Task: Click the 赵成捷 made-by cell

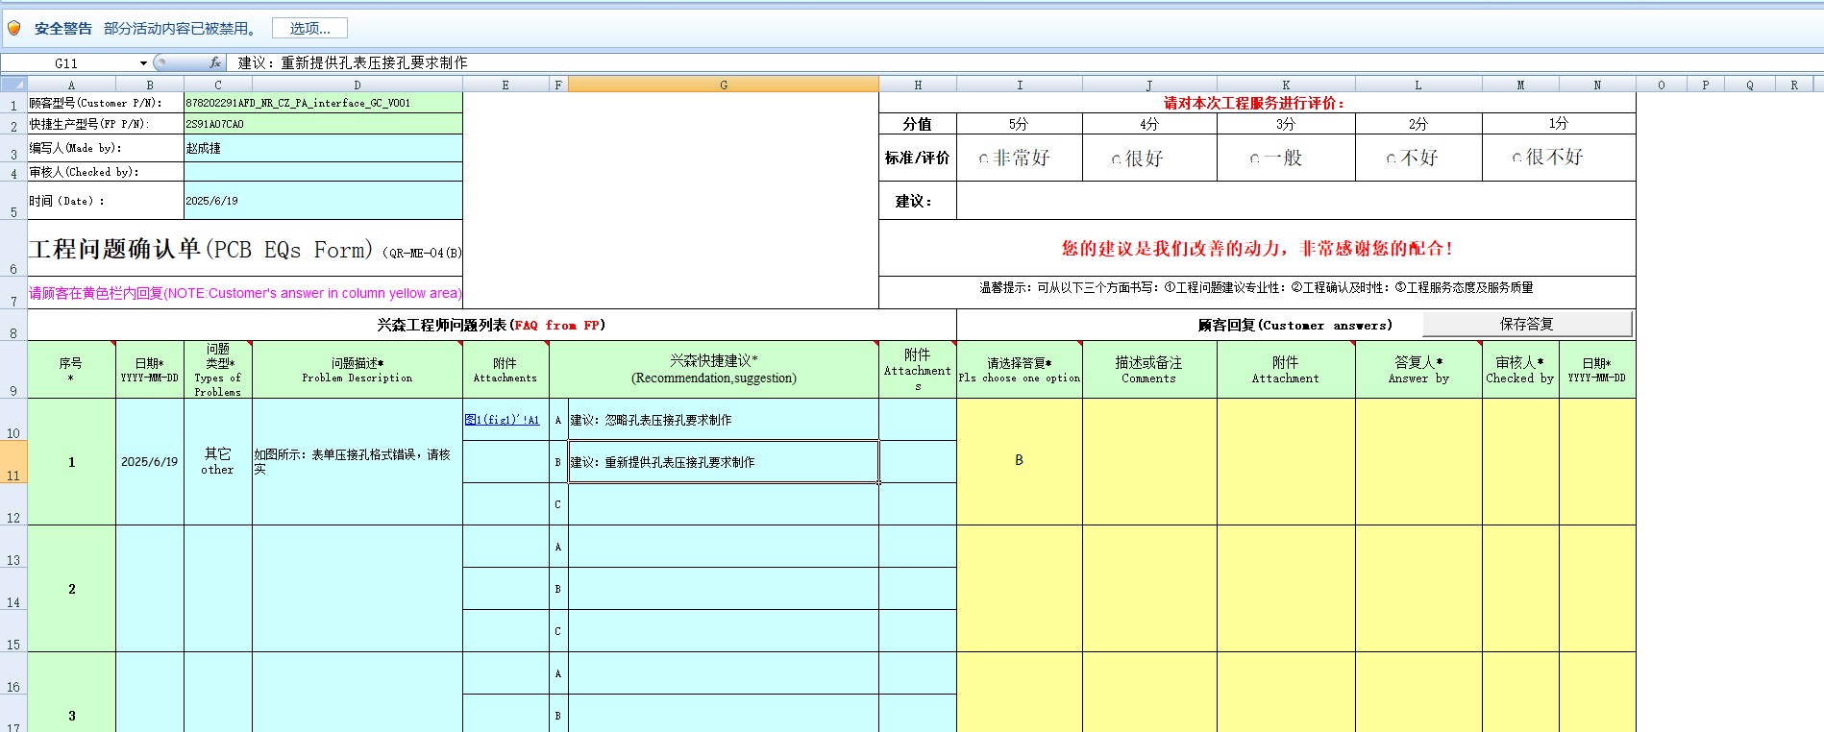Action: (x=323, y=148)
